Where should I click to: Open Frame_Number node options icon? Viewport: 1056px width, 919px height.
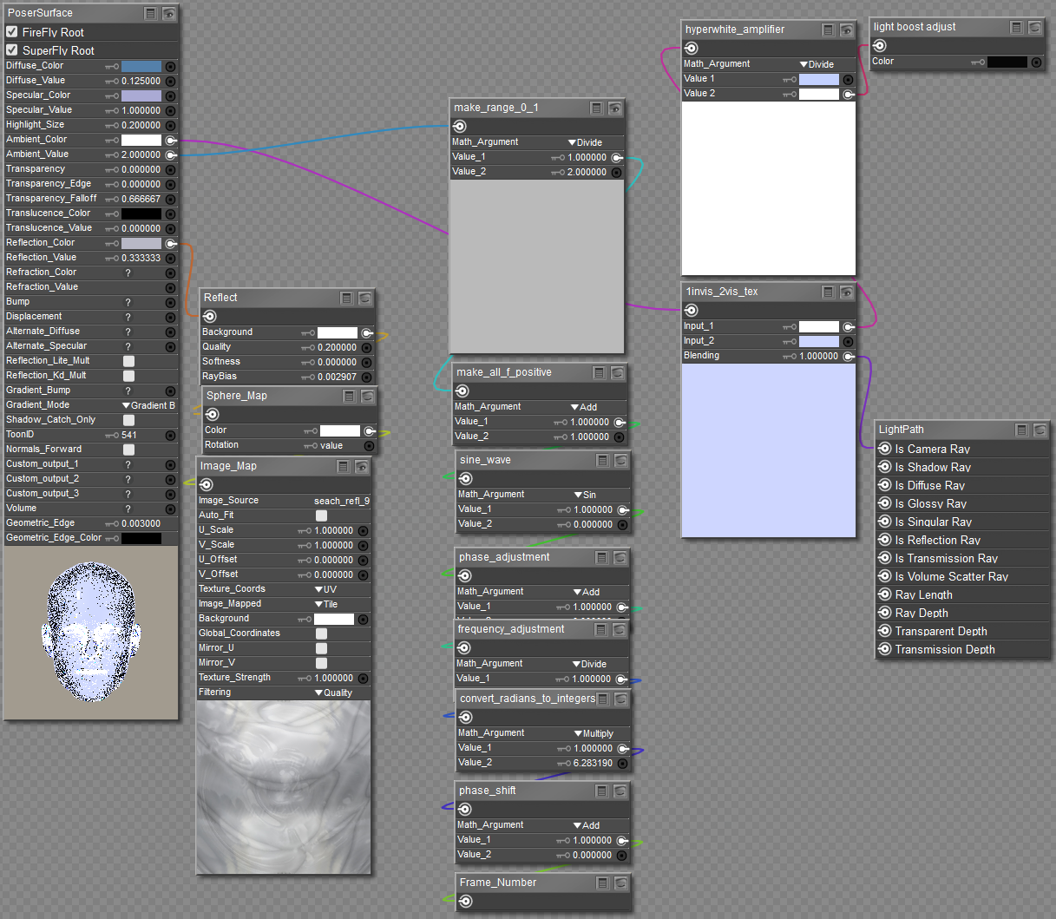tap(603, 883)
